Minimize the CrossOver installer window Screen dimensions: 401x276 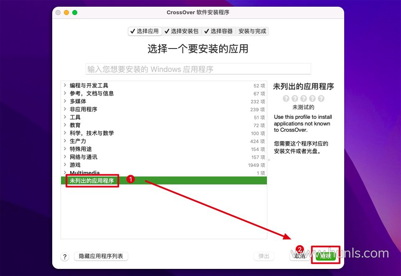click(66, 13)
